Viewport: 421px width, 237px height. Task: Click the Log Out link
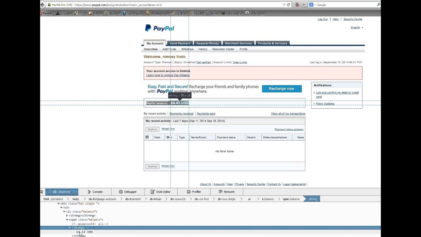point(323,19)
